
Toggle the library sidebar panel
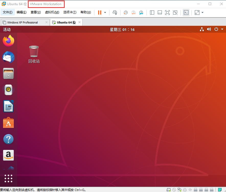tap(152, 12)
